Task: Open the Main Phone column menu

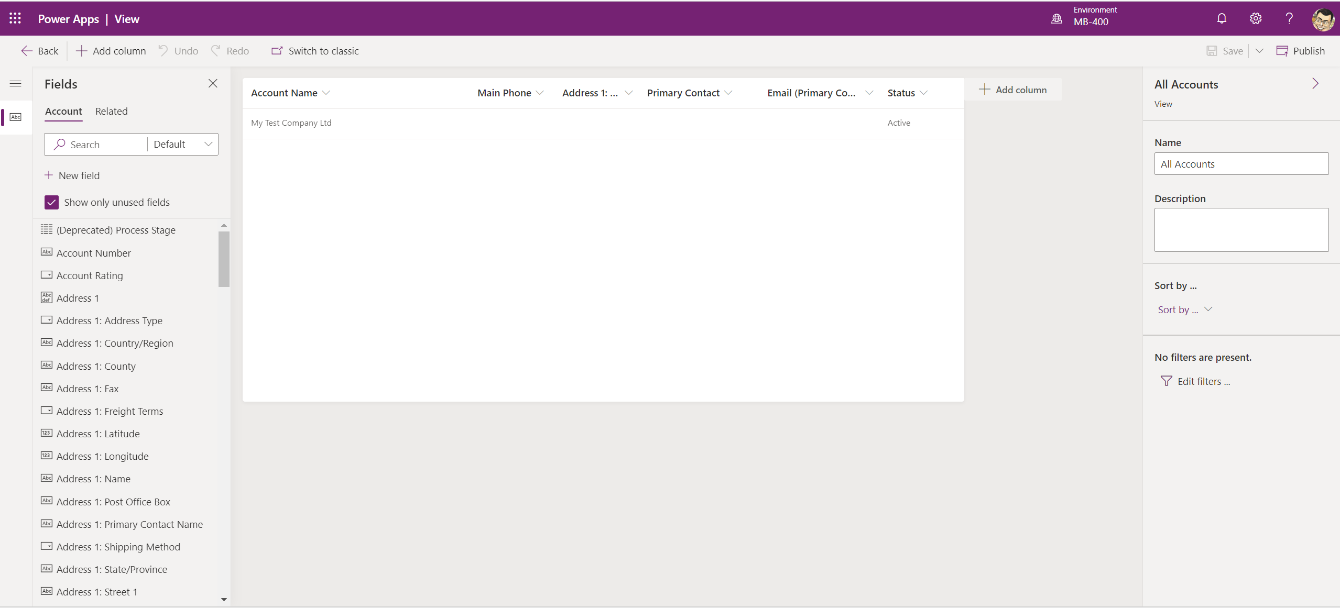Action: [x=540, y=93]
